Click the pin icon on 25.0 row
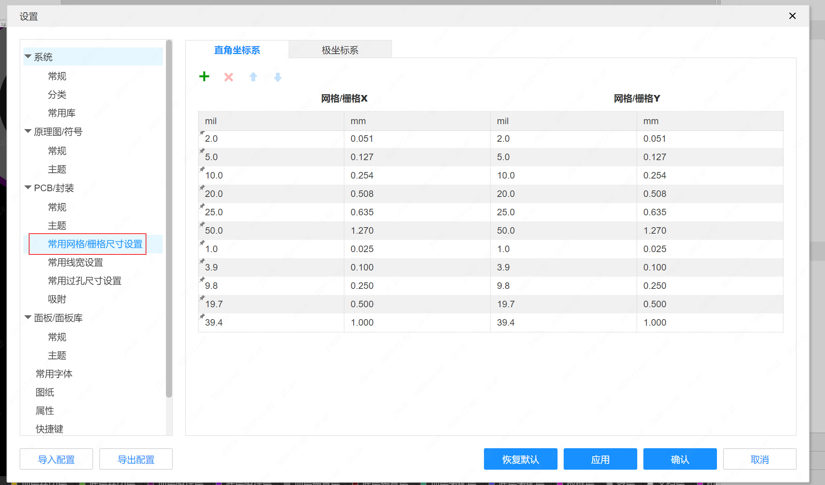The image size is (825, 485). coord(202,206)
